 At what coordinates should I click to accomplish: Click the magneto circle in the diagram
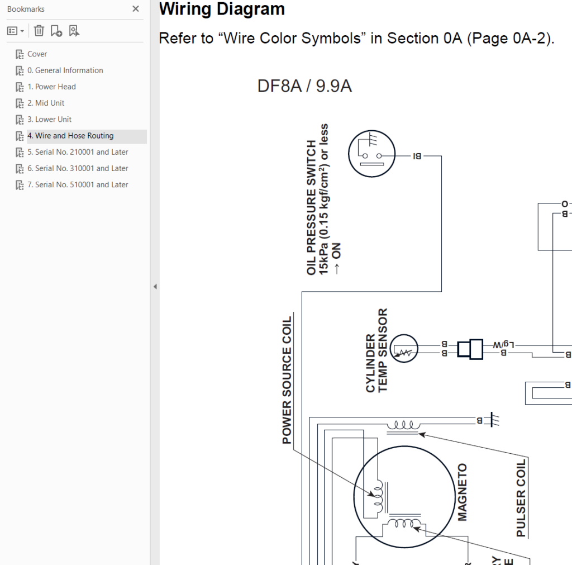click(404, 497)
